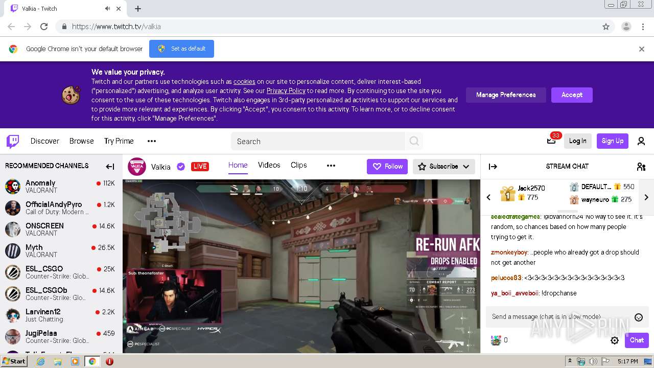Click the Sign Up button
The image size is (654, 368).
point(612,141)
